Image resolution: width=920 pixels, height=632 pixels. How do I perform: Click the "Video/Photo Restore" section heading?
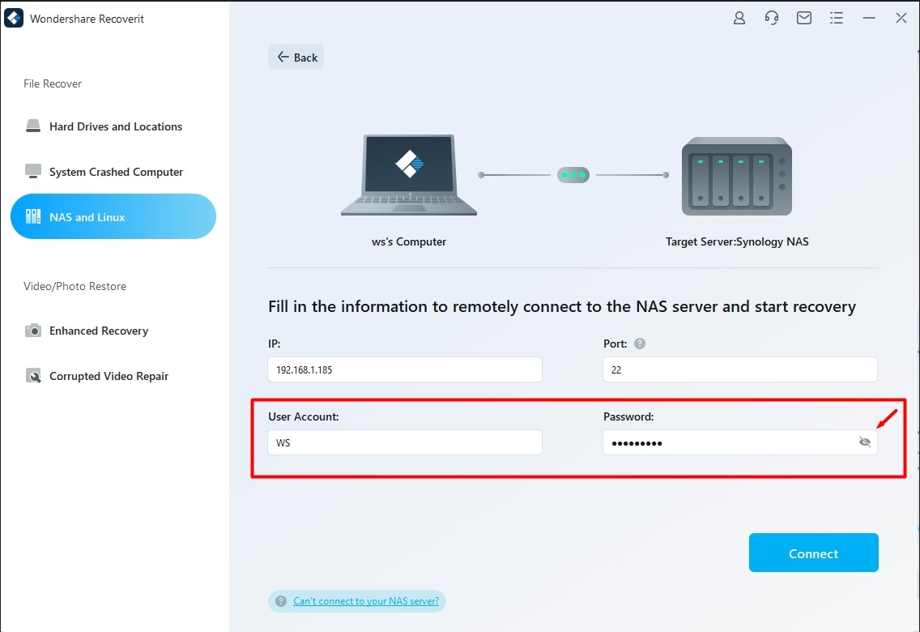[x=75, y=286]
